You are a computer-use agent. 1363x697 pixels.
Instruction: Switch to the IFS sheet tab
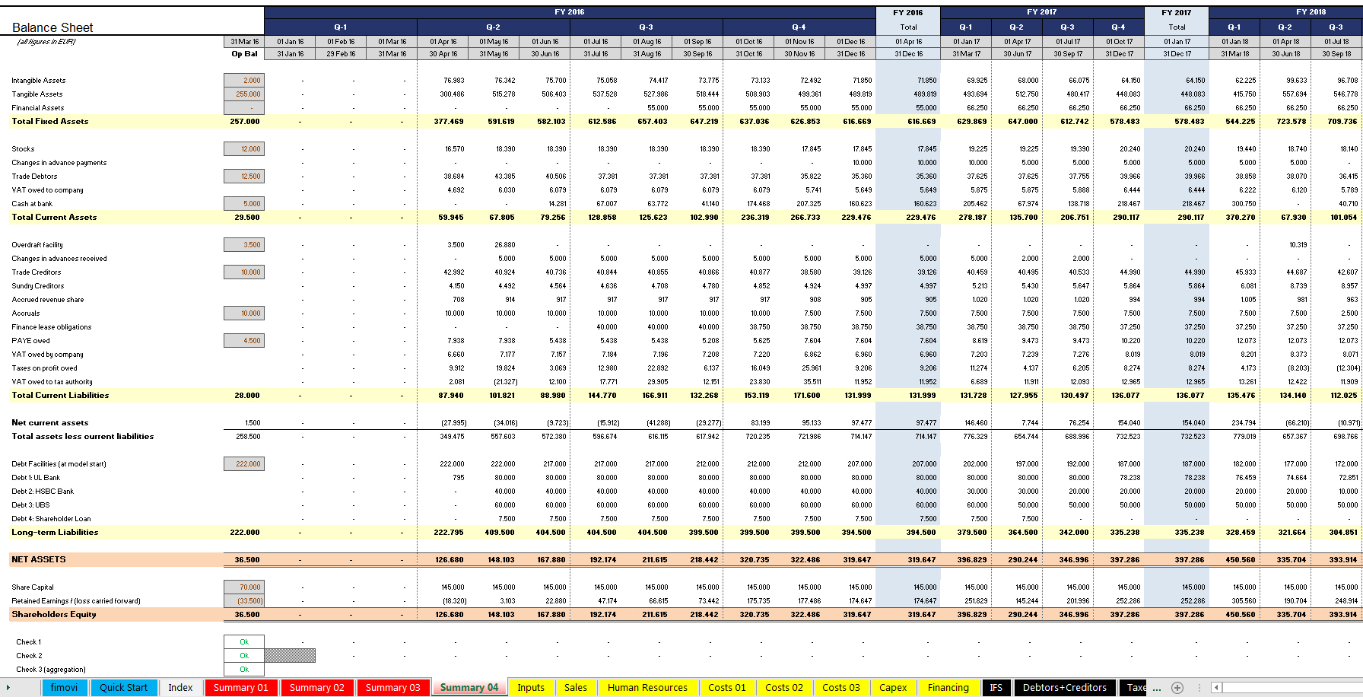[x=996, y=688]
